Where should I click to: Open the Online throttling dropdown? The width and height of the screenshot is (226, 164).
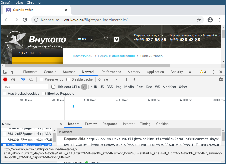108,79
